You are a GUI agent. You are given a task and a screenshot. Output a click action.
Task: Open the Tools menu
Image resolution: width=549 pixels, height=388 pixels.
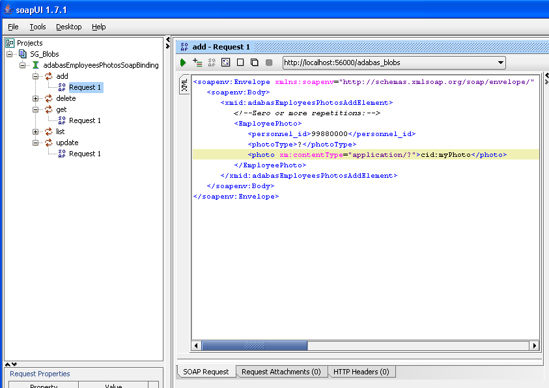pyautogui.click(x=38, y=27)
